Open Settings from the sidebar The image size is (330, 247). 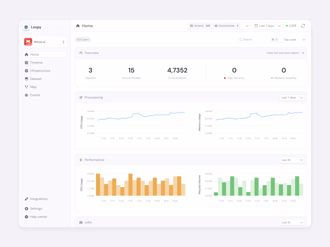coord(27,208)
